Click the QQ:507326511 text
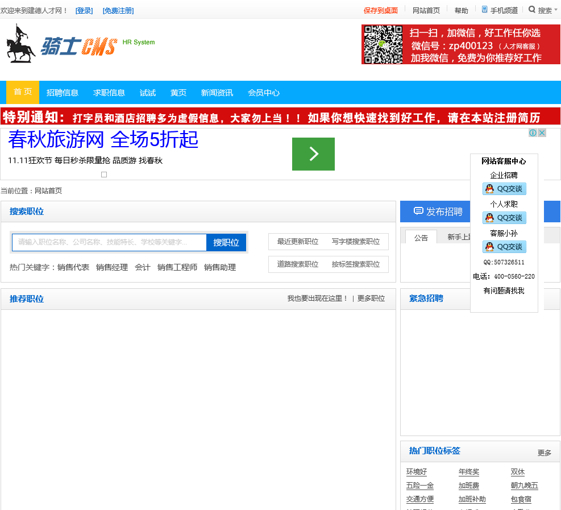Image resolution: width=561 pixels, height=510 pixels. (x=504, y=262)
